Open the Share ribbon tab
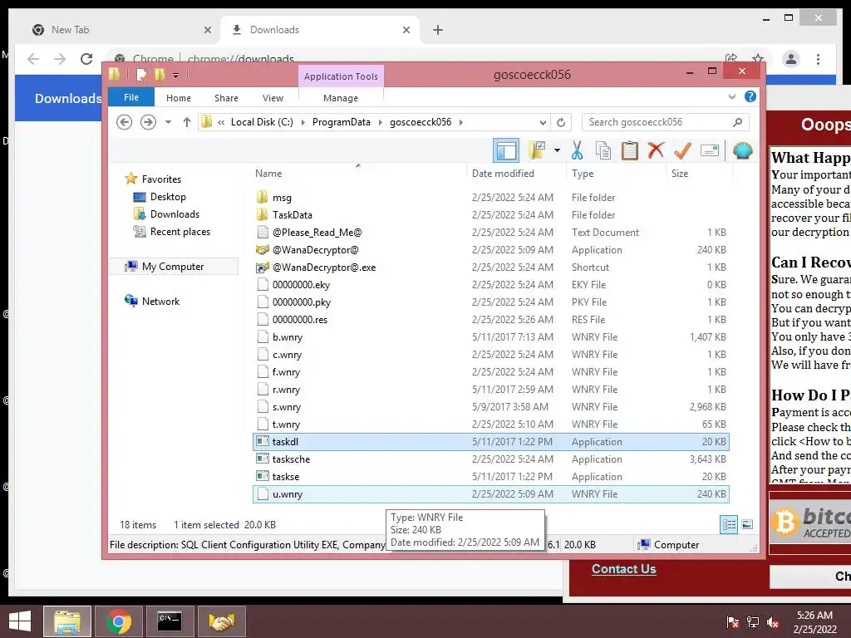The width and height of the screenshot is (851, 638). 226,98
